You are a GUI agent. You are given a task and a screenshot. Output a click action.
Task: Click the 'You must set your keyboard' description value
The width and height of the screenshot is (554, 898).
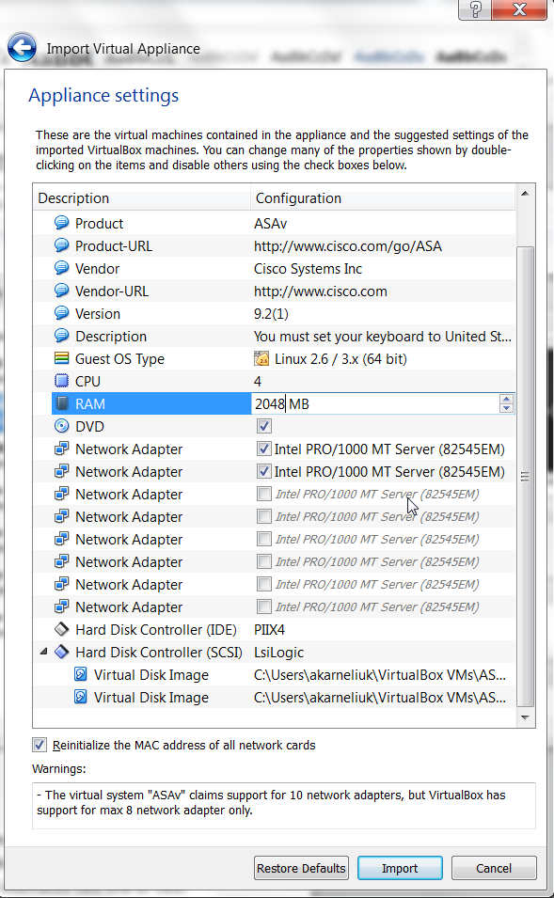coord(382,337)
